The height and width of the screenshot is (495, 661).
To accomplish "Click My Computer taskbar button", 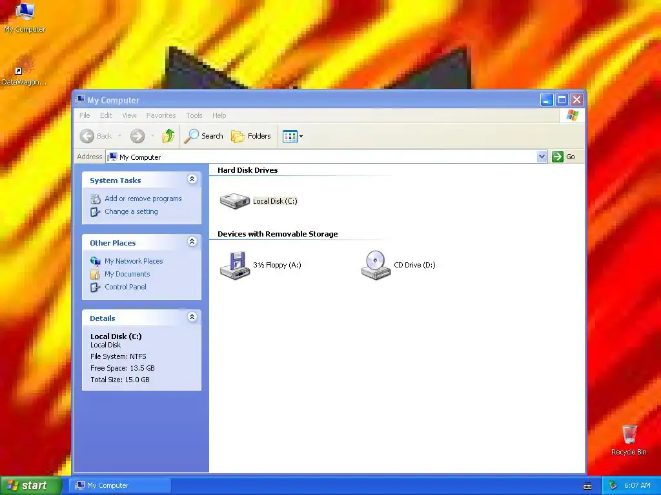I will (x=120, y=485).
